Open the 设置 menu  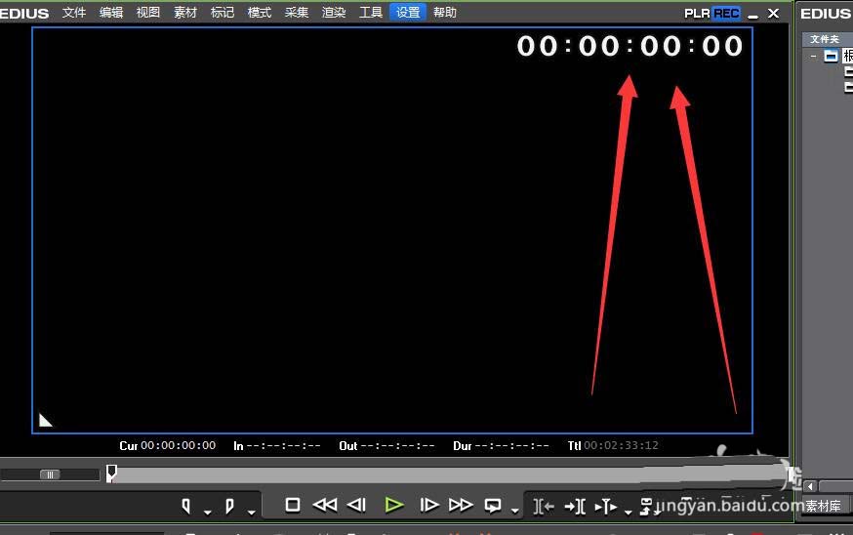coord(408,12)
